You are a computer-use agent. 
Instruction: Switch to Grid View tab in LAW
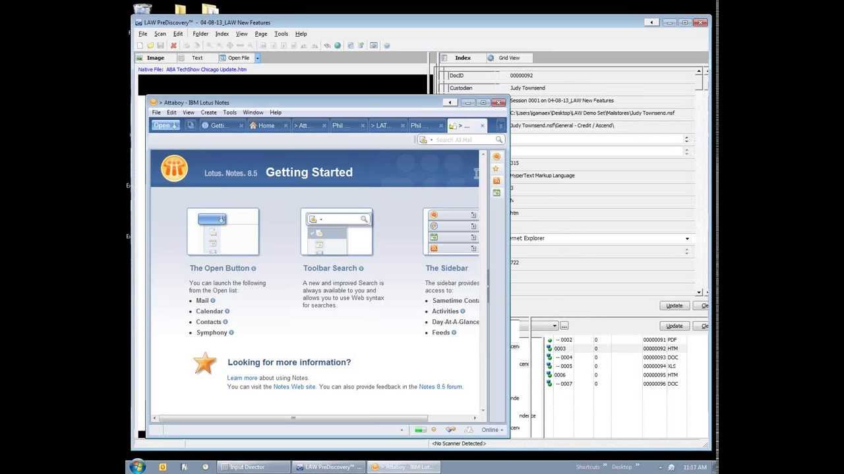[508, 58]
